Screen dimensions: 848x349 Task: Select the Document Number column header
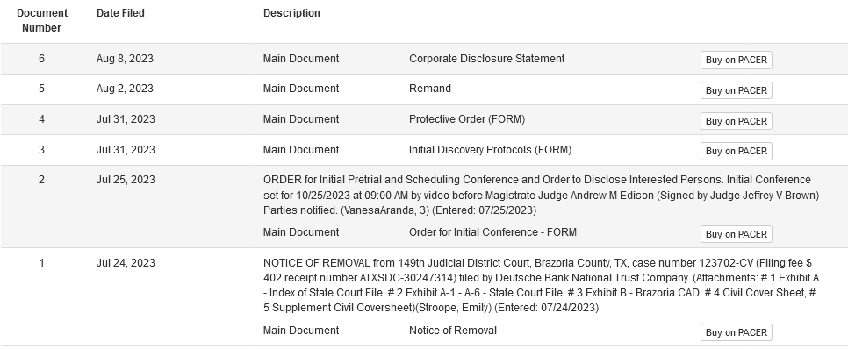tap(41, 20)
